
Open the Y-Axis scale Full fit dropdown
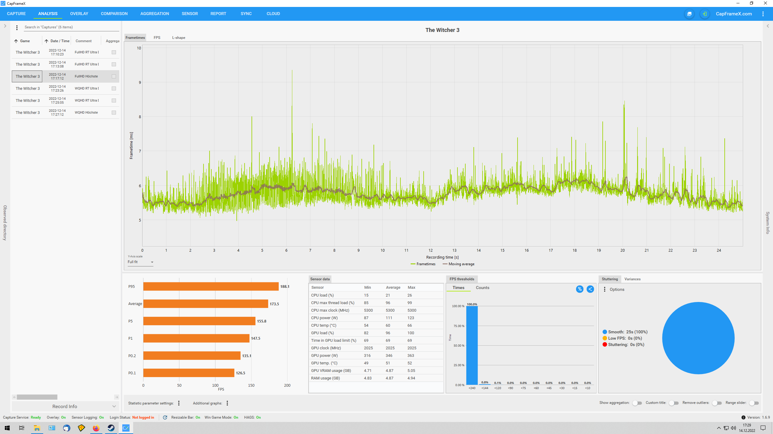pyautogui.click(x=141, y=262)
